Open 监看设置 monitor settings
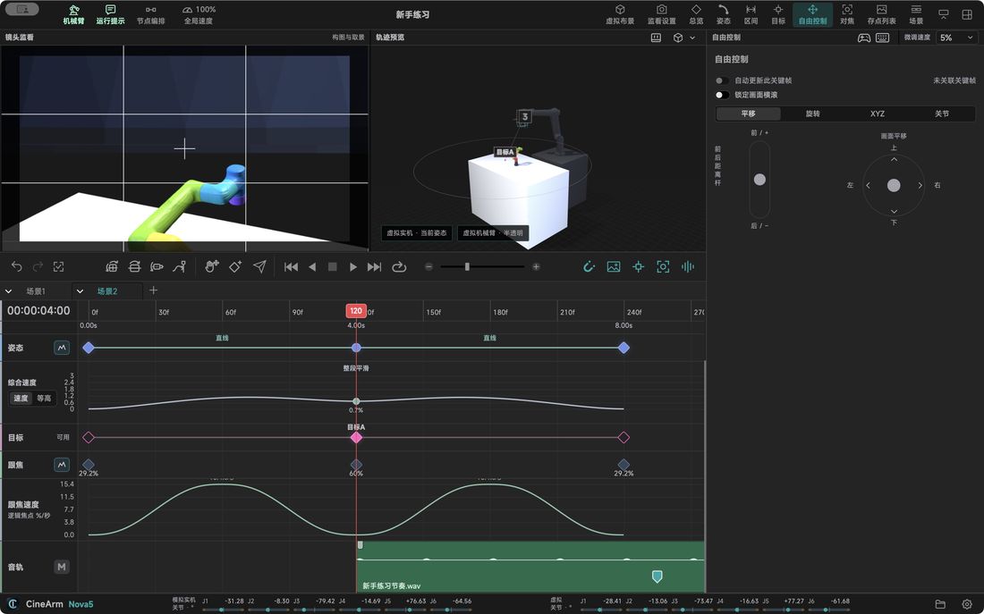 coord(661,14)
